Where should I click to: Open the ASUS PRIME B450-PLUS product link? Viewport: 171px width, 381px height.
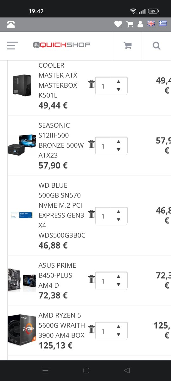[57, 275]
